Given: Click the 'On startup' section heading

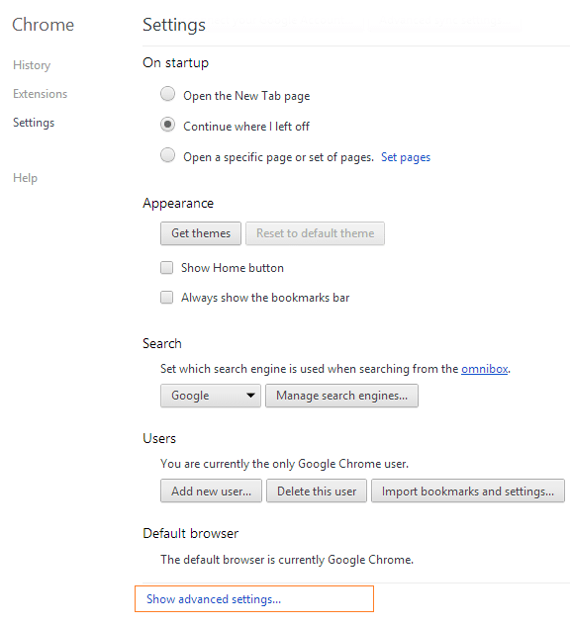Looking at the screenshot, I should (x=176, y=63).
